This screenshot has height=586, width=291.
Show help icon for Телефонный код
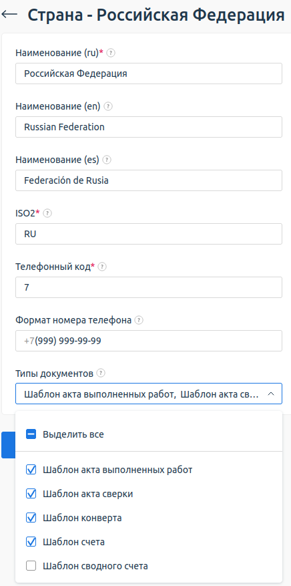coord(103,267)
